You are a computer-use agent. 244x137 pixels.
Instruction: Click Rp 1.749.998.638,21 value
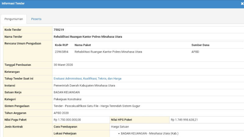pos(184,120)
